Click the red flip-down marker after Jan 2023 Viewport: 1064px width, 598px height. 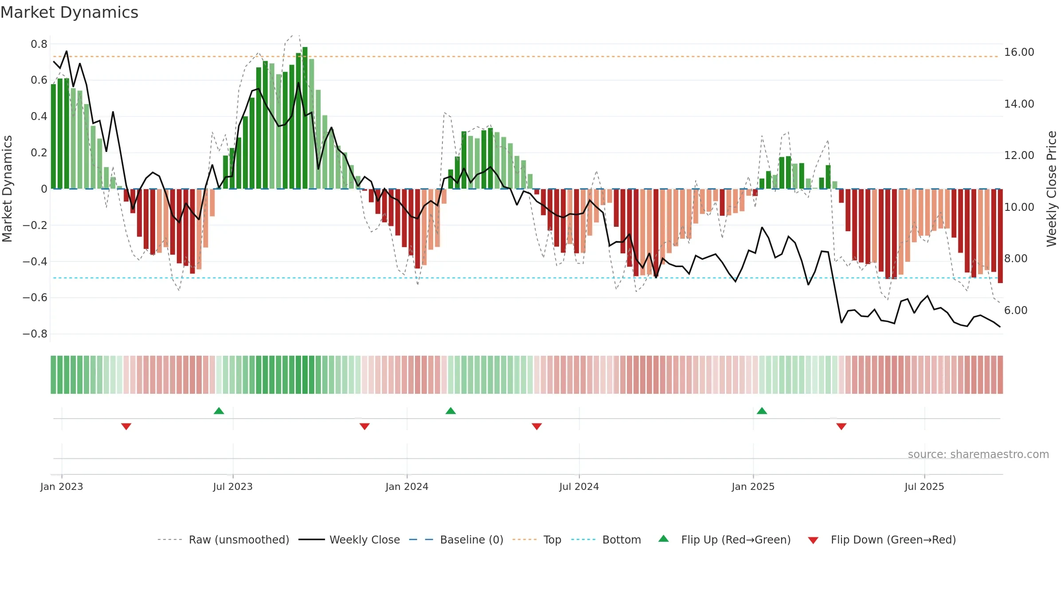pos(126,426)
